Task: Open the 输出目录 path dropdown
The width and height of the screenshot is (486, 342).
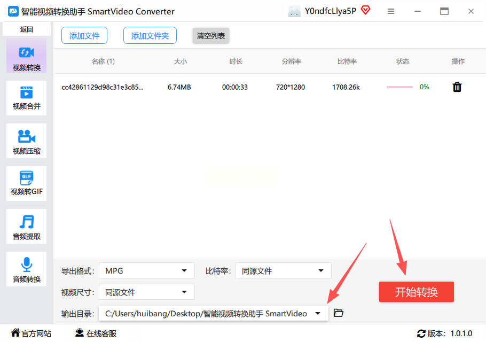Action: [x=213, y=314]
